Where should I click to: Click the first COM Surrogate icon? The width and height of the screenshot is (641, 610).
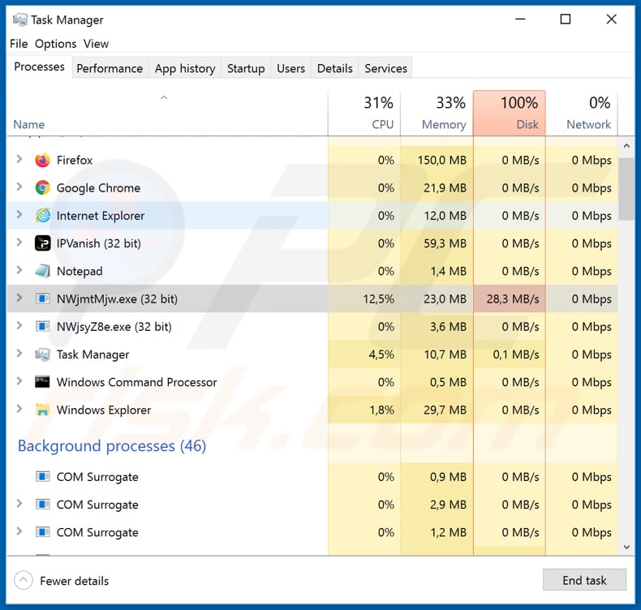(42, 477)
